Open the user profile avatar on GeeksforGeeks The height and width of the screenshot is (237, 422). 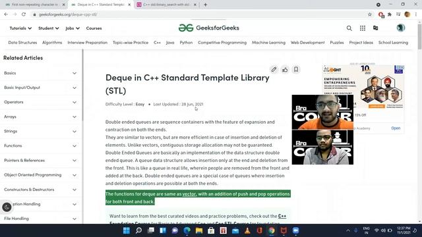coord(400,28)
